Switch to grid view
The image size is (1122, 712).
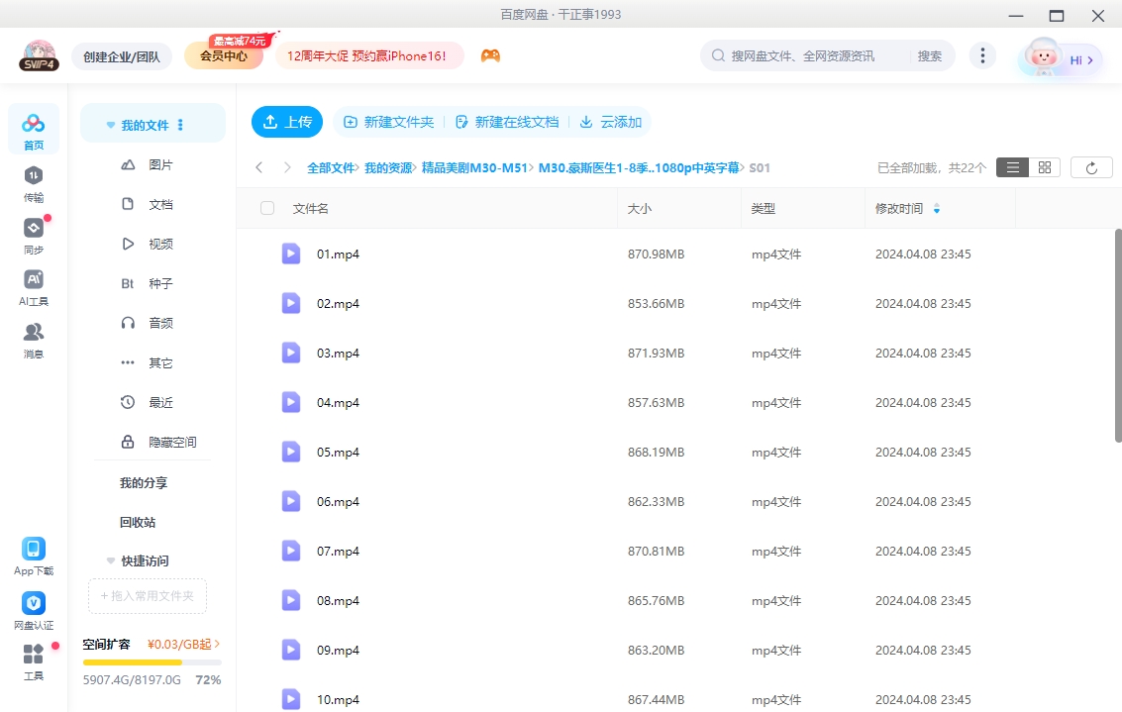1044,166
